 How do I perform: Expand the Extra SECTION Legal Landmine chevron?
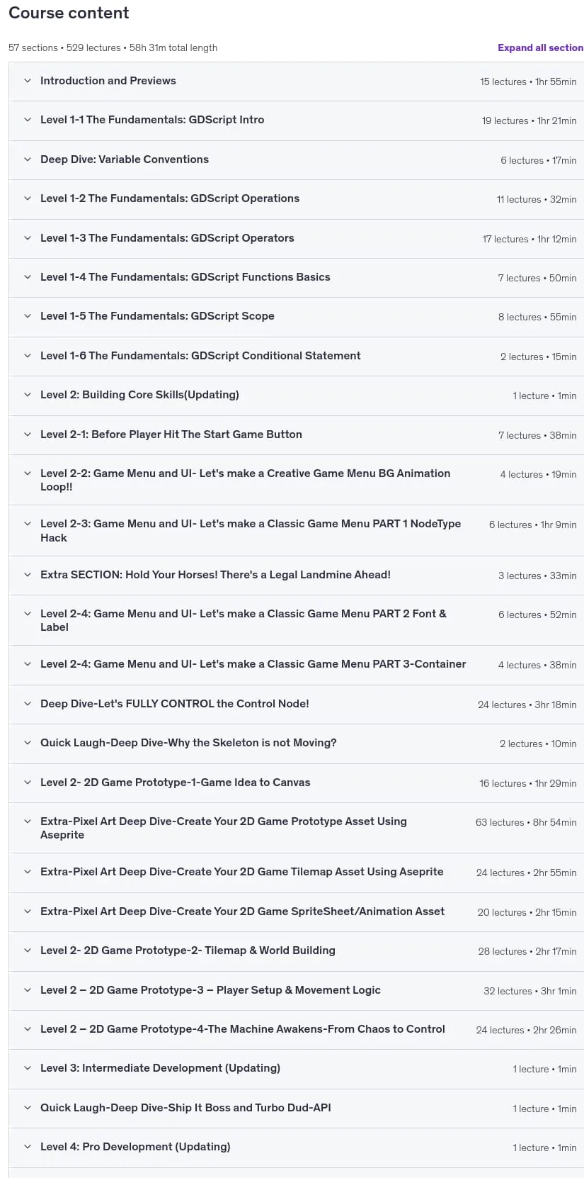[x=28, y=575]
